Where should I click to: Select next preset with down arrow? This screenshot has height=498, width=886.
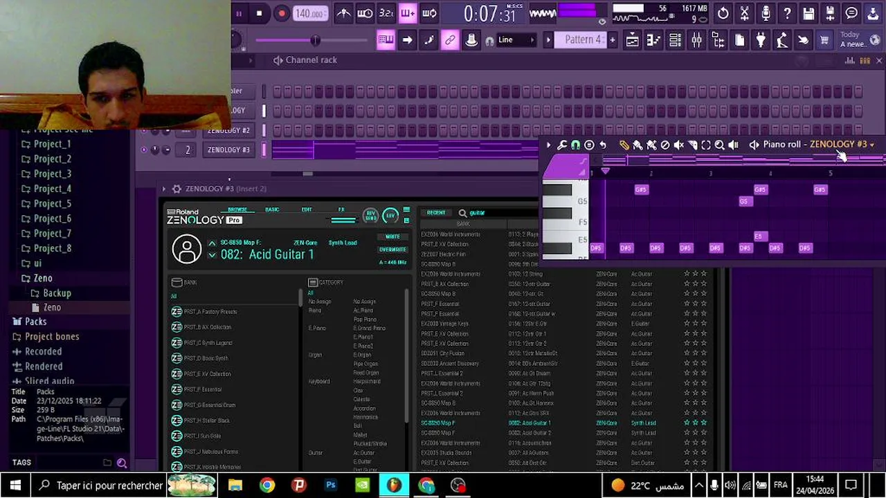pos(212,255)
